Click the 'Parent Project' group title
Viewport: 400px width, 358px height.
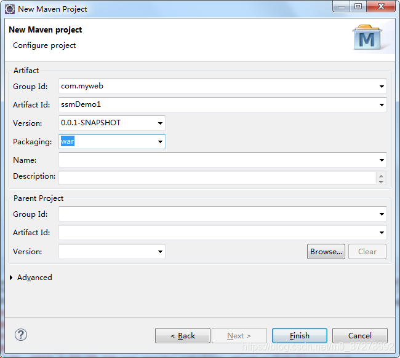point(39,198)
